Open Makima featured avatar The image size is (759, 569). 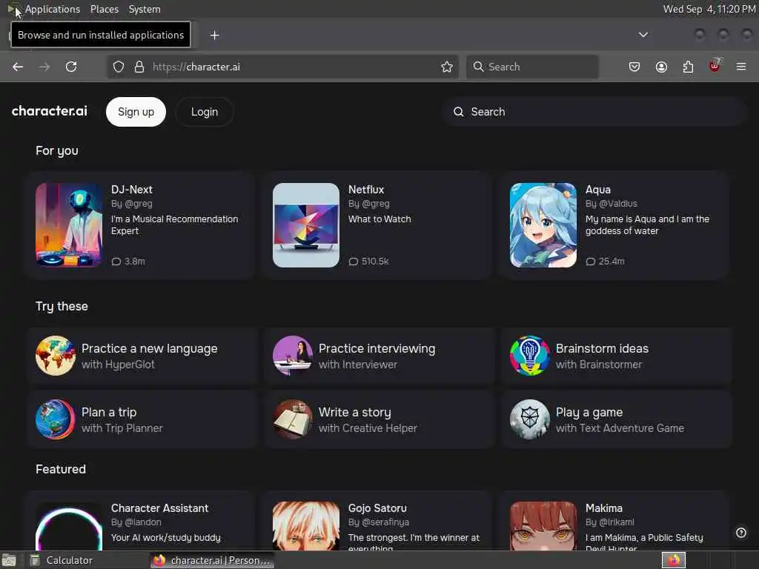click(x=543, y=526)
